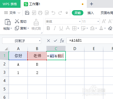Click the WPS 表格 home tab

[x=10, y=4]
